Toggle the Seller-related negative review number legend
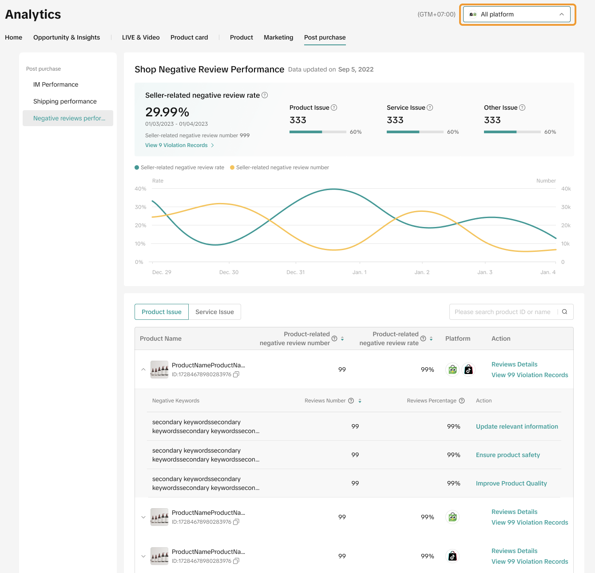 point(280,167)
